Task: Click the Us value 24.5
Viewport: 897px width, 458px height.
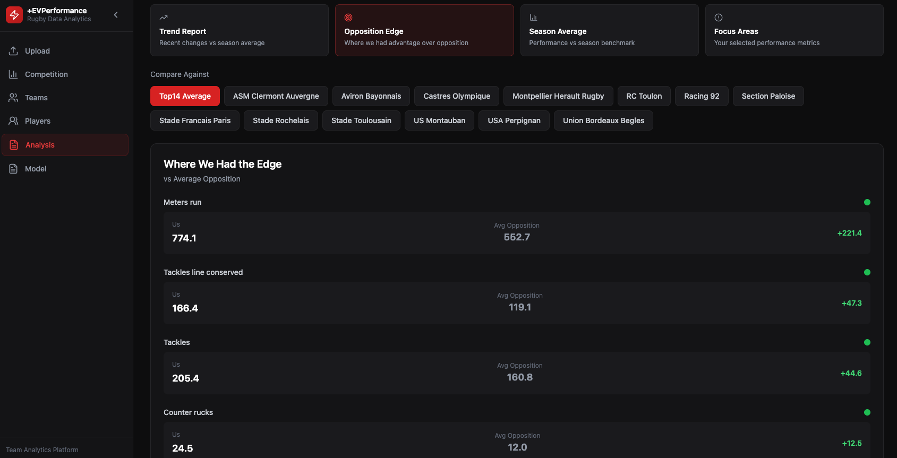Action: [182, 448]
